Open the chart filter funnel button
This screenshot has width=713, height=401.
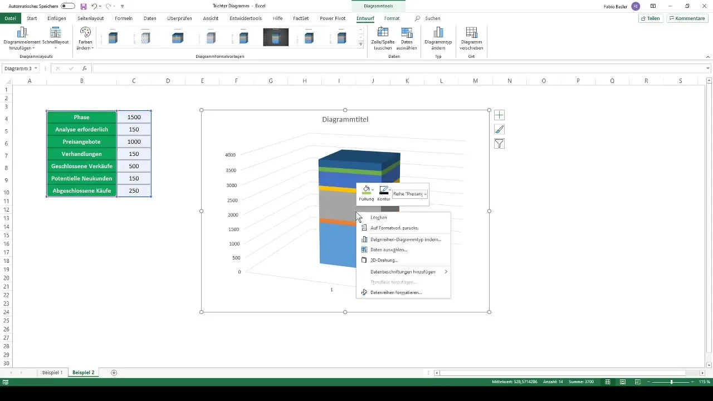[499, 144]
